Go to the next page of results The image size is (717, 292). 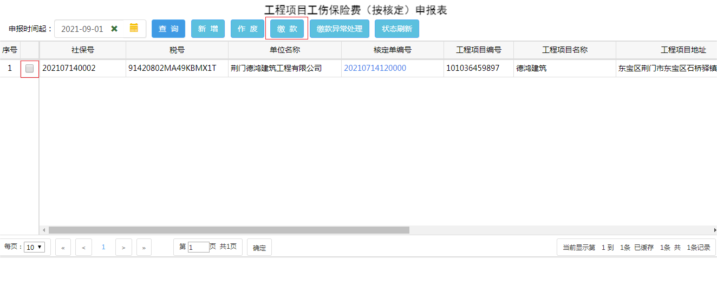(x=123, y=248)
